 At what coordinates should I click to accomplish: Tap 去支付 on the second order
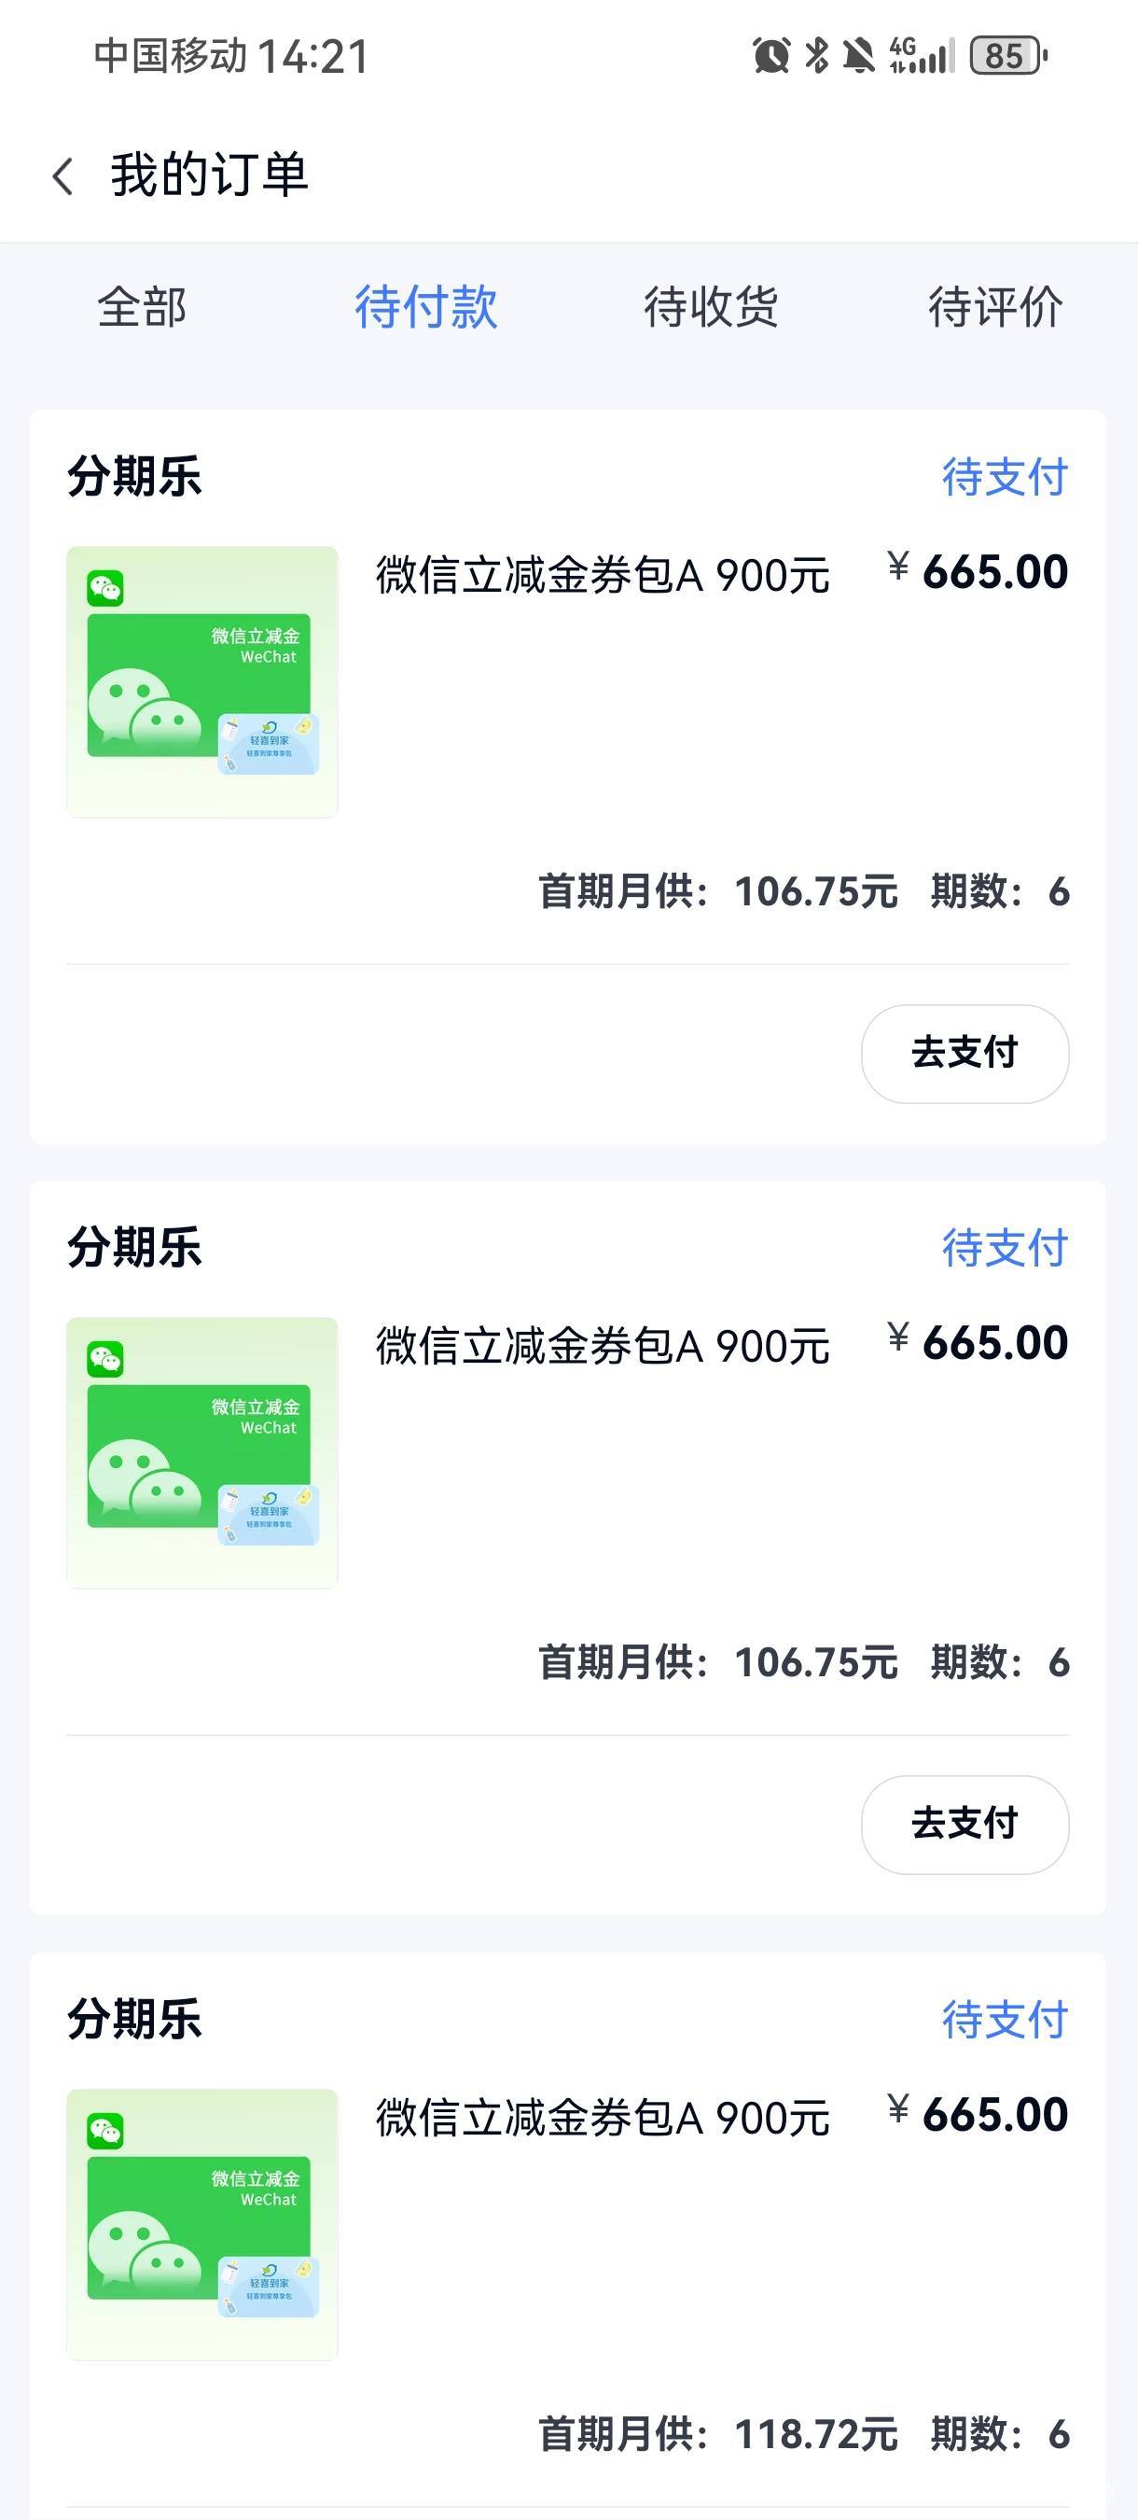pyautogui.click(x=965, y=1825)
